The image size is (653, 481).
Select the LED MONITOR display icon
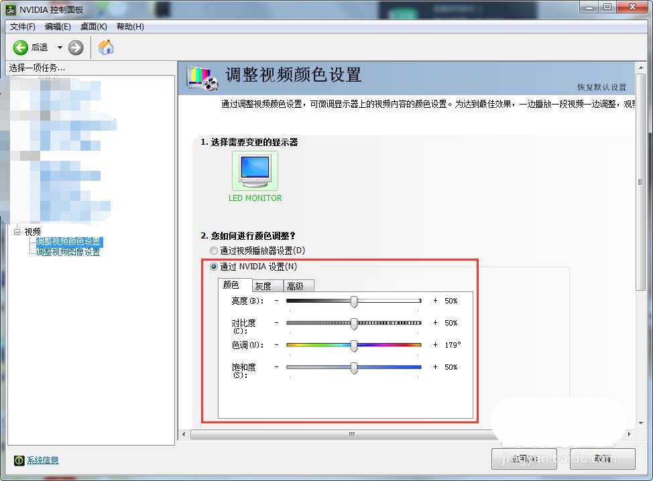pyautogui.click(x=255, y=169)
